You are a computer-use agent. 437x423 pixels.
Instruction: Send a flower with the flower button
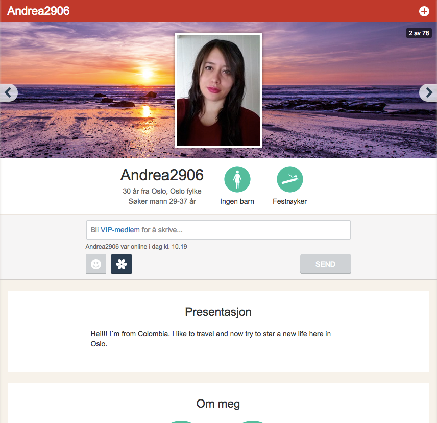(122, 264)
